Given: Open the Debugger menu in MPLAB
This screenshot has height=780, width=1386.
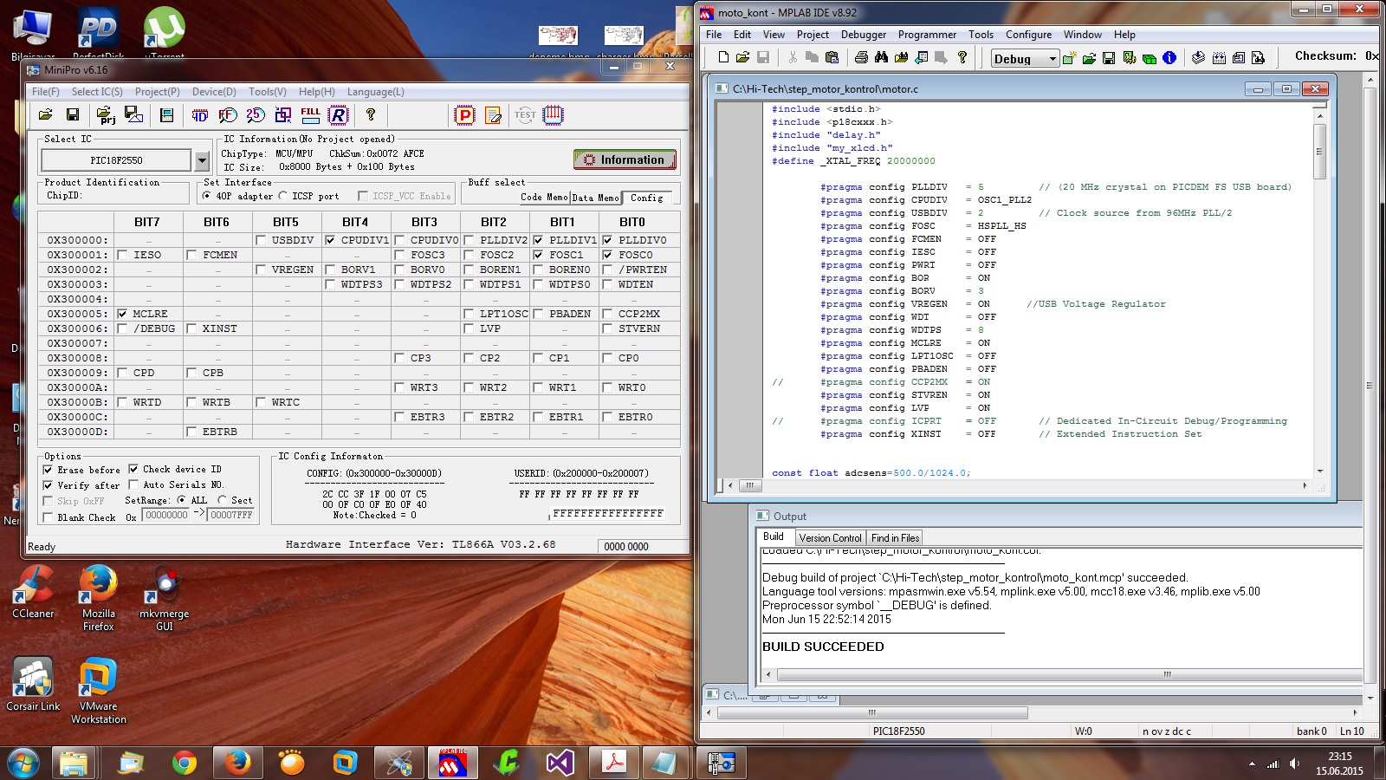Looking at the screenshot, I should (x=863, y=35).
